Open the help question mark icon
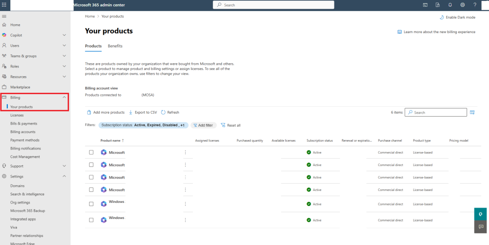The width and height of the screenshot is (489, 245). (x=475, y=5)
